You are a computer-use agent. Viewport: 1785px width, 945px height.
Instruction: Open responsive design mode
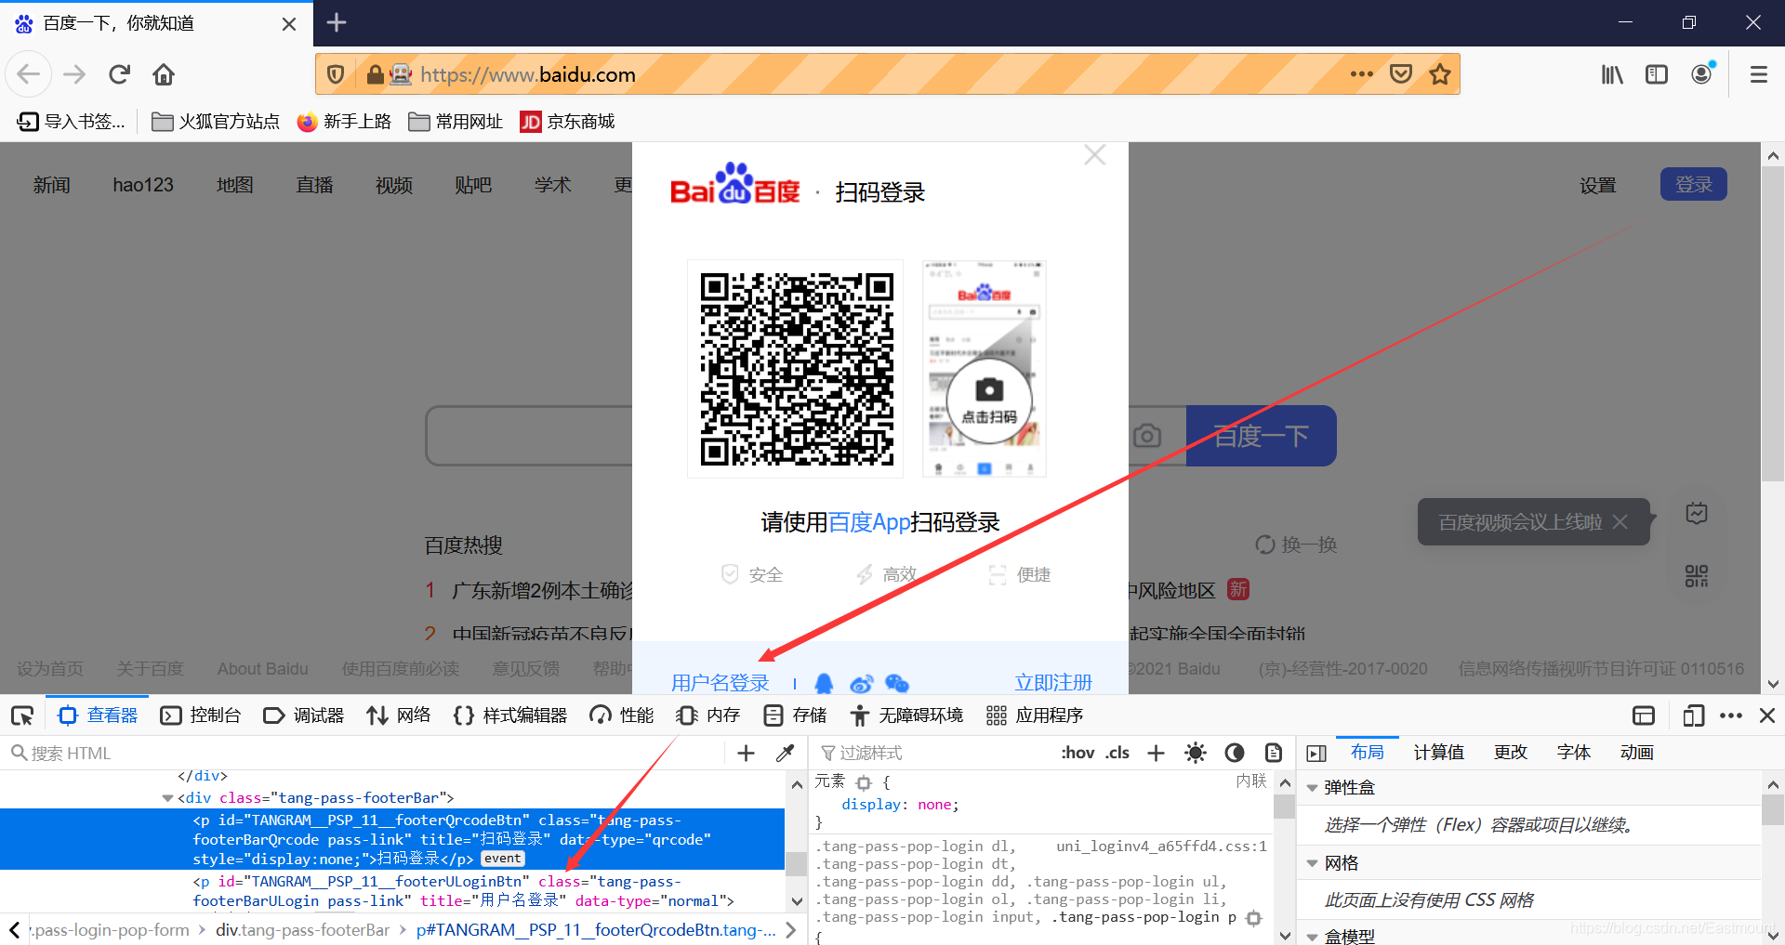1693,715
